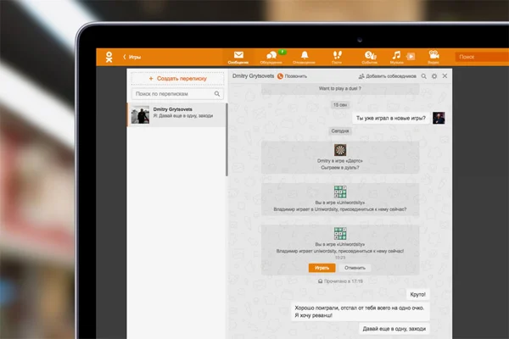Screen dimensions: 509x339
Task: Open the notifications bell icon
Action: click(305, 57)
